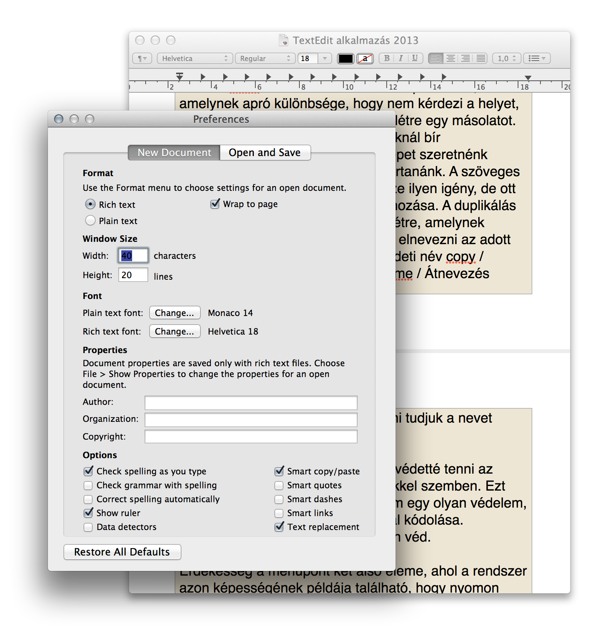This screenshot has height=632, width=615.
Task: Click the Restore All Defaults button
Action: tap(122, 552)
